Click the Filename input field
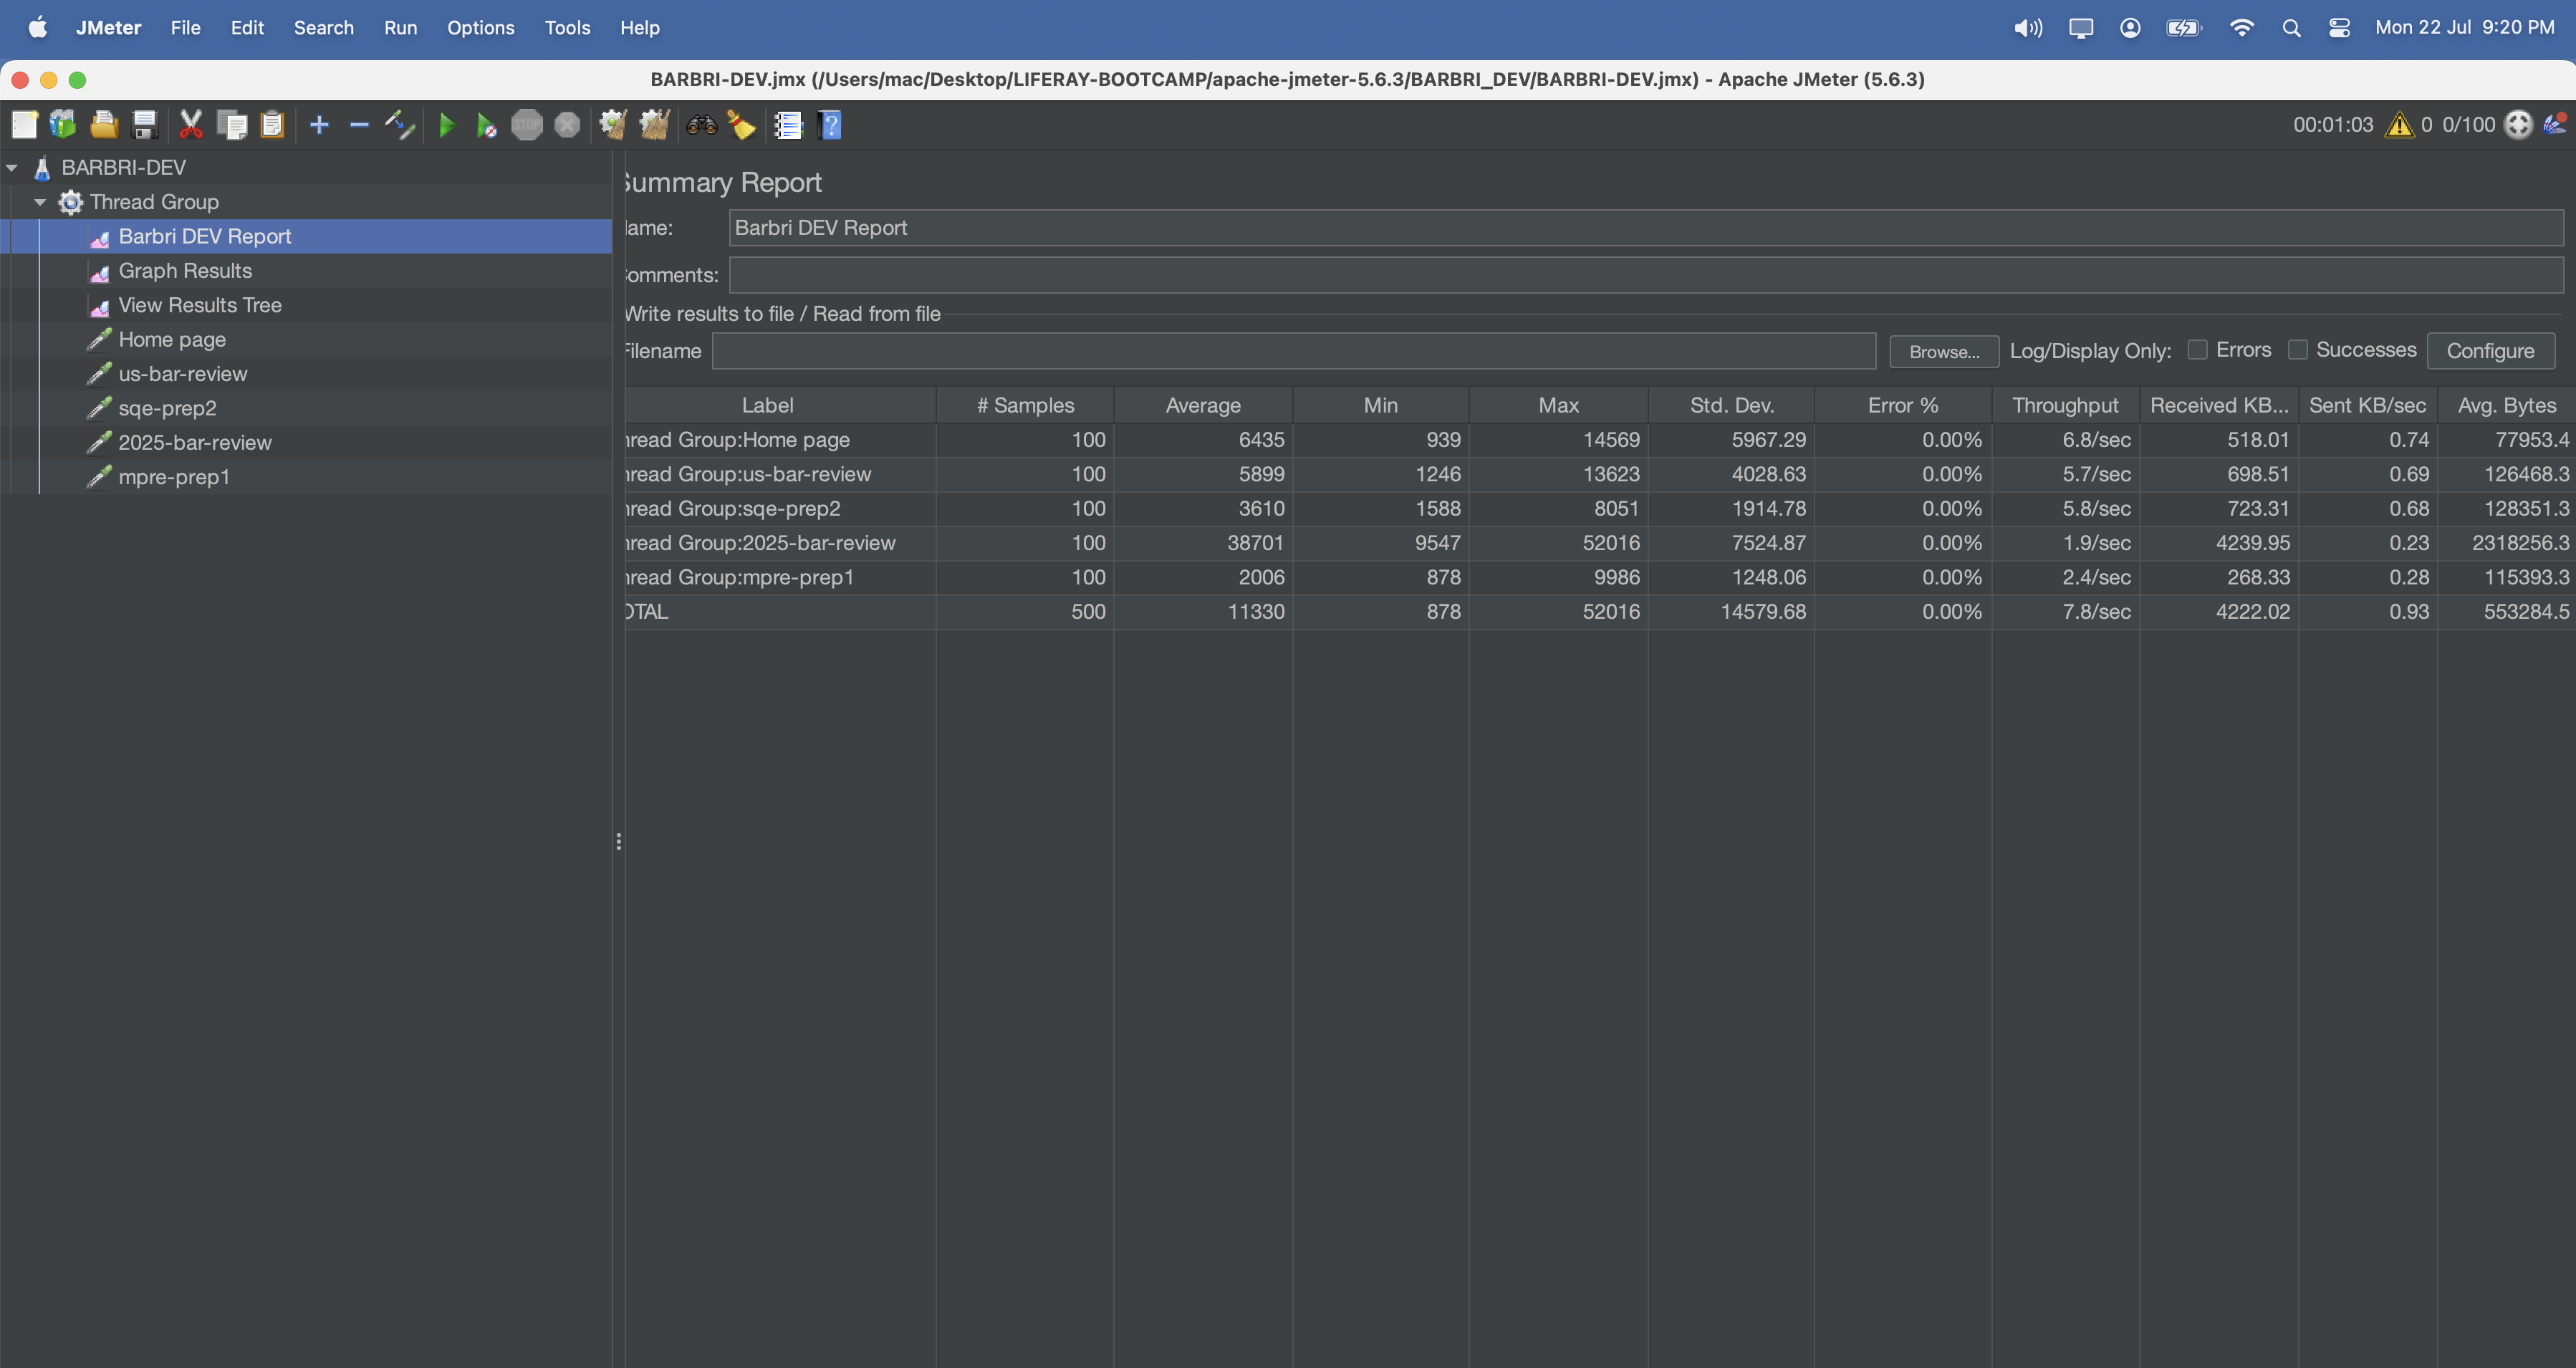 (1292, 351)
